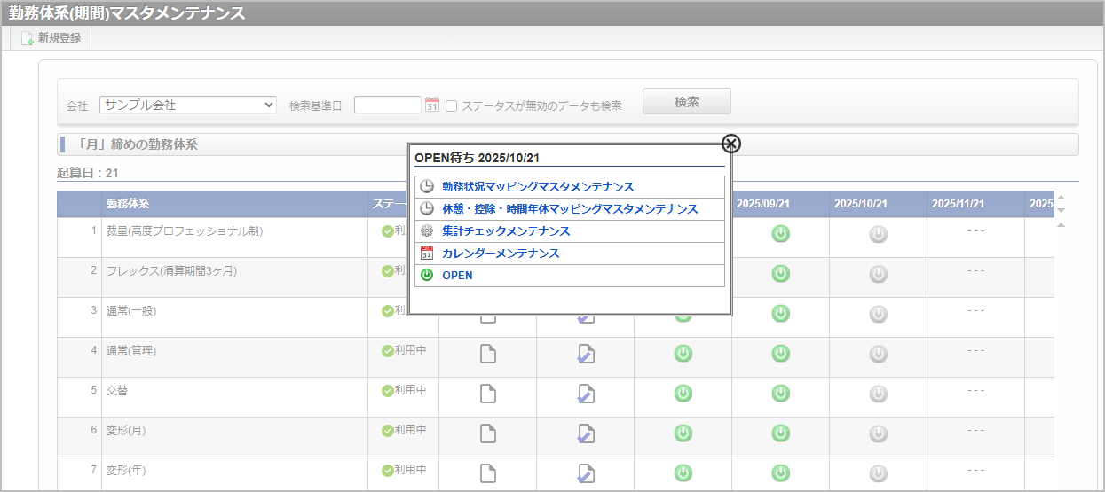
Task: Click the calendar icon beside カレンダーメンテナンス
Action: (x=427, y=253)
